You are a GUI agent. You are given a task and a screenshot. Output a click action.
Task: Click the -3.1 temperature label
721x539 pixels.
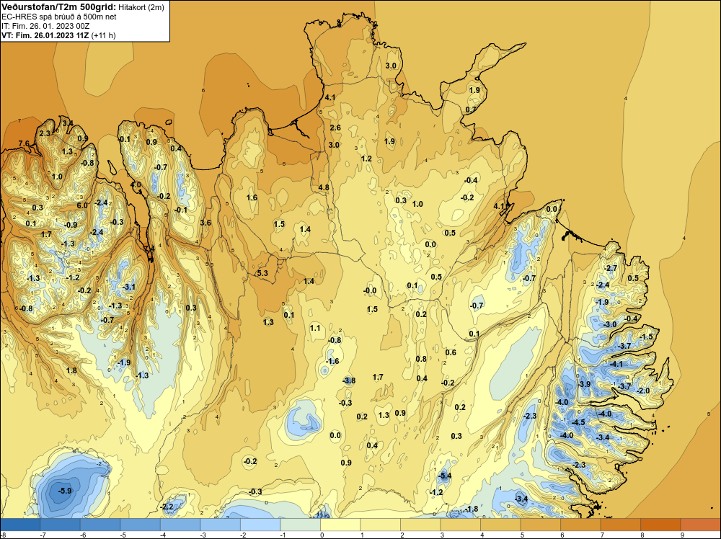click(x=129, y=287)
